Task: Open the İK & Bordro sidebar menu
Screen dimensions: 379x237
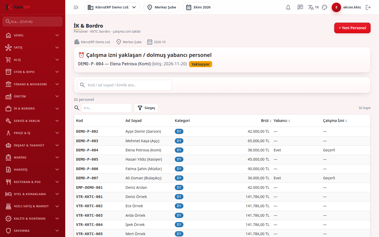Action: (33, 108)
